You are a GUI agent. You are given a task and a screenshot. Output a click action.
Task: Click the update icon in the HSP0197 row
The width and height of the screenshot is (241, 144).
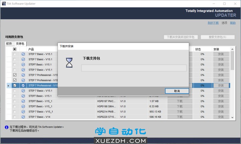pos(23,101)
